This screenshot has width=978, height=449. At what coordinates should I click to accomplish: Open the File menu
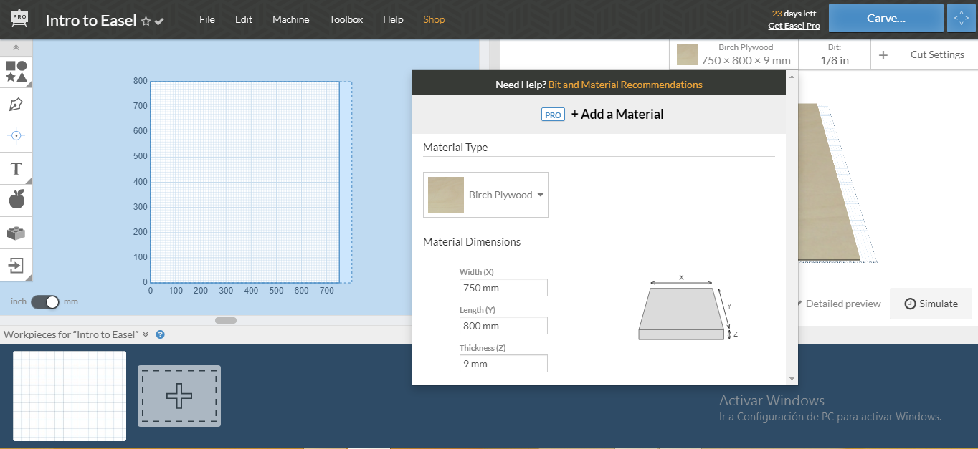(207, 19)
